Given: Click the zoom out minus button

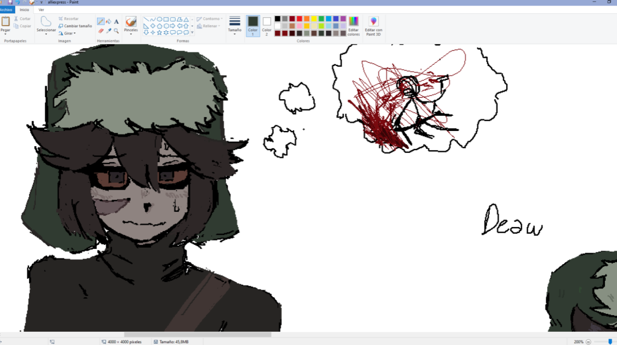Looking at the screenshot, I should 588,342.
